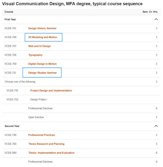Collapse the First Year section chevron

tap(156, 19)
